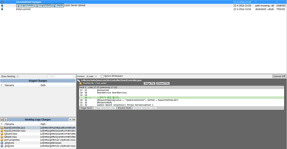Click commit hash 7f55c95
The height and width of the screenshot is (149, 287).
(x=281, y=9)
